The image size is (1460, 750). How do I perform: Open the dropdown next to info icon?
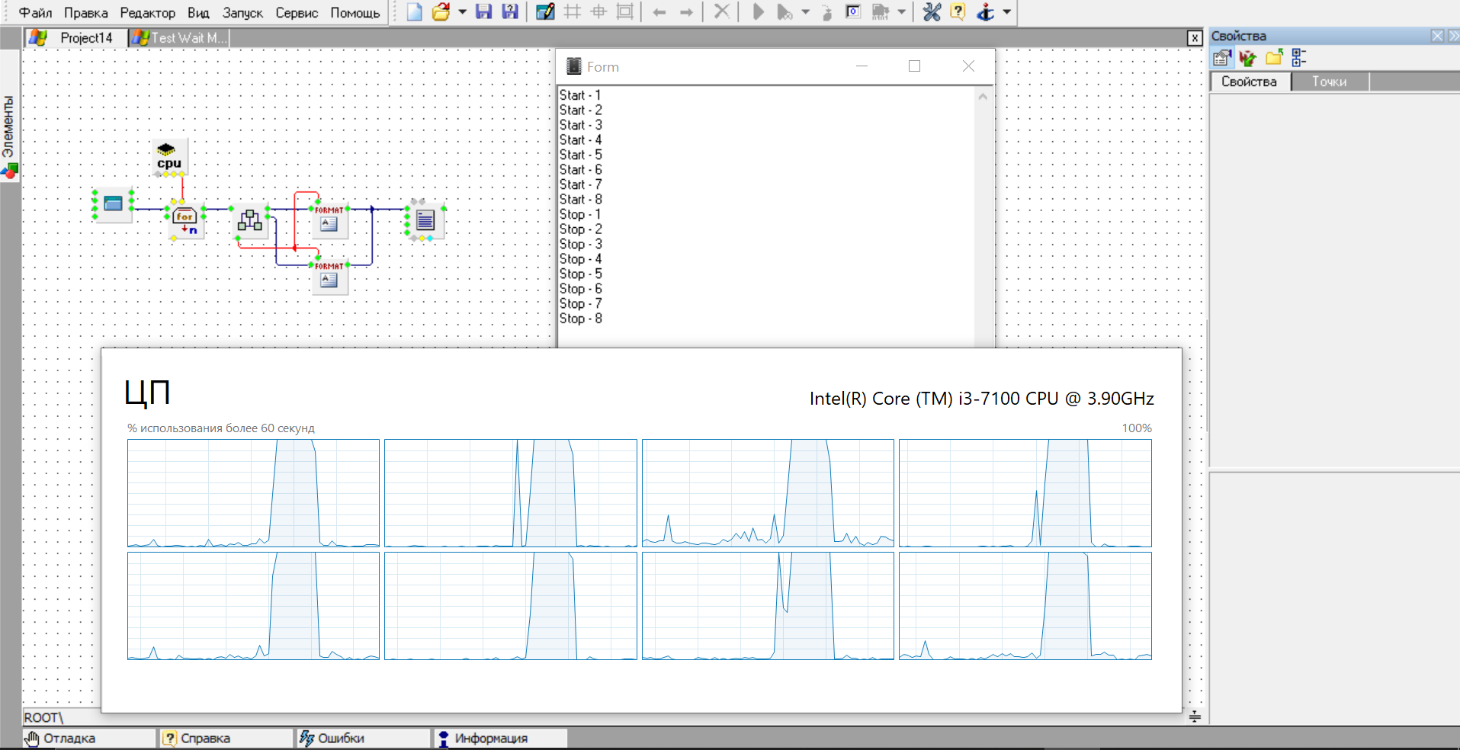(1007, 12)
